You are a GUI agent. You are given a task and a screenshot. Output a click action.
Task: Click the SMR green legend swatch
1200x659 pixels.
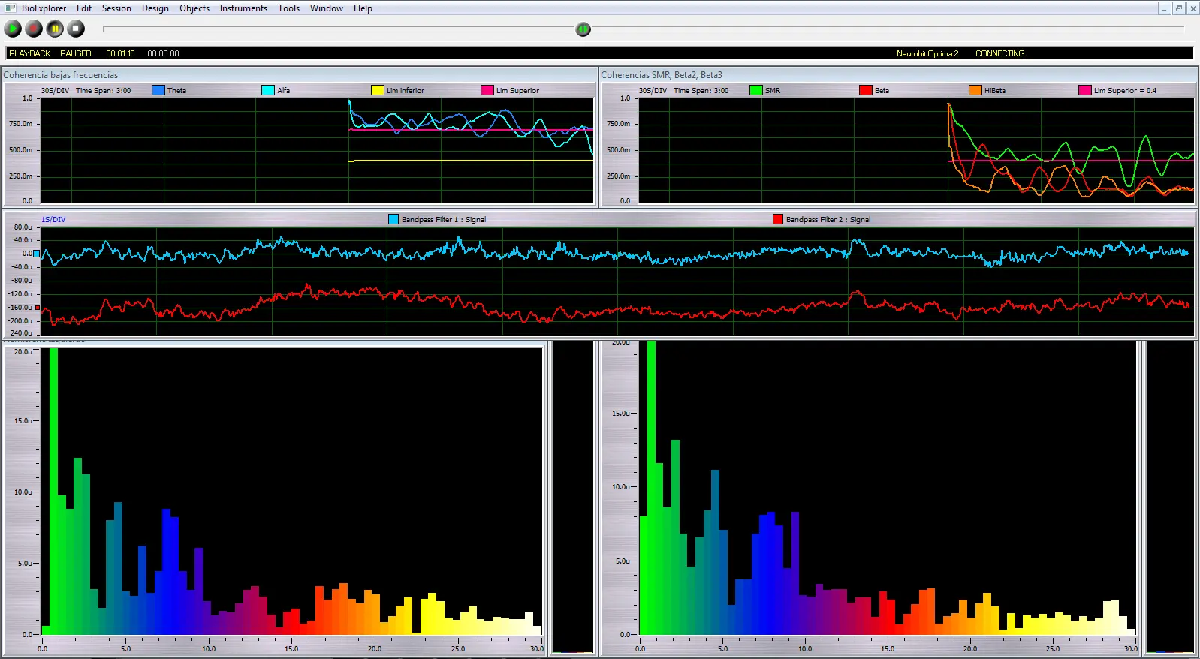[756, 90]
